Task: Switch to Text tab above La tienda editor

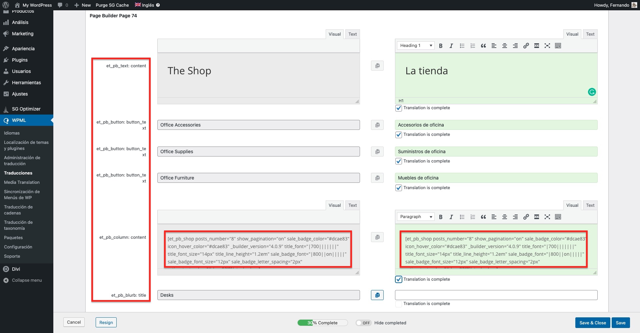Action: tap(590, 34)
